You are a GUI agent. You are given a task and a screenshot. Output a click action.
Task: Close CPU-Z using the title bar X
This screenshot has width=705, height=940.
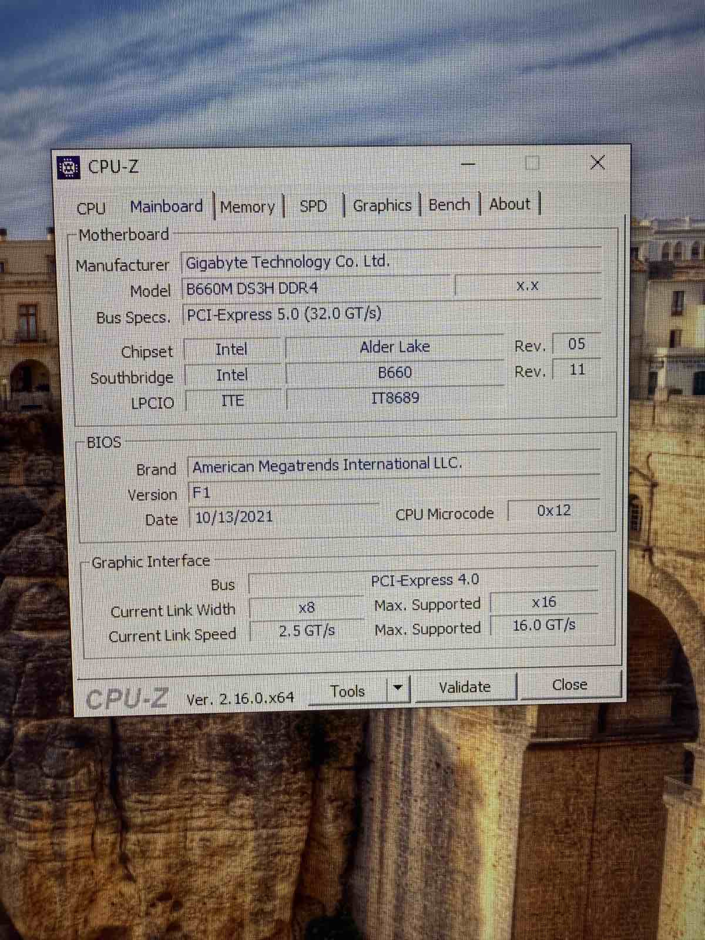pos(597,163)
